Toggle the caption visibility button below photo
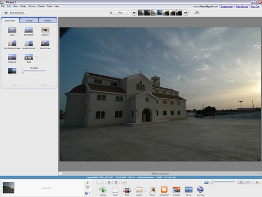 61,173
